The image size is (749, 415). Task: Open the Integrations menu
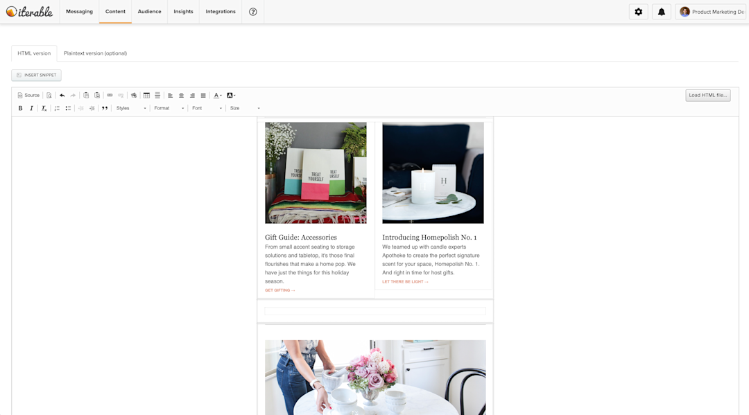(221, 12)
